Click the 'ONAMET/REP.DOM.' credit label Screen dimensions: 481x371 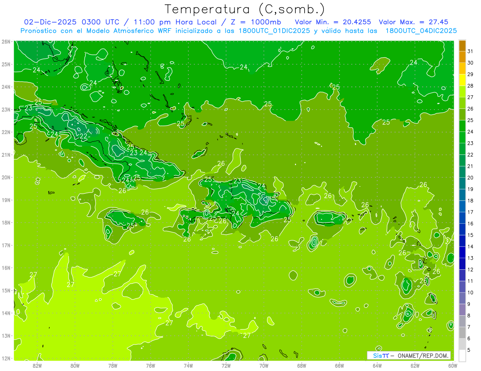tap(422, 355)
